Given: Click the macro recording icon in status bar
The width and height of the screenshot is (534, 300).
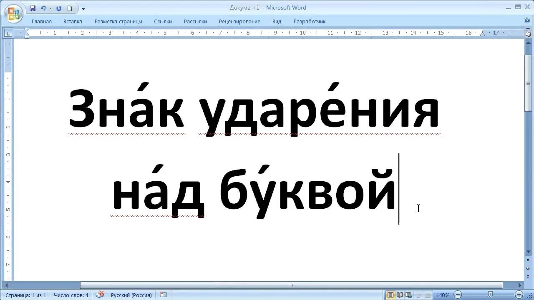Looking at the screenshot, I should 163,295.
